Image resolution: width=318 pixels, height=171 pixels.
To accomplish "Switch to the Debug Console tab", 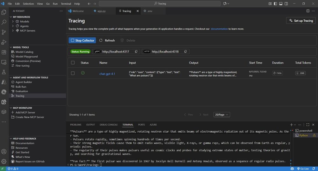I will (x=109, y=125).
